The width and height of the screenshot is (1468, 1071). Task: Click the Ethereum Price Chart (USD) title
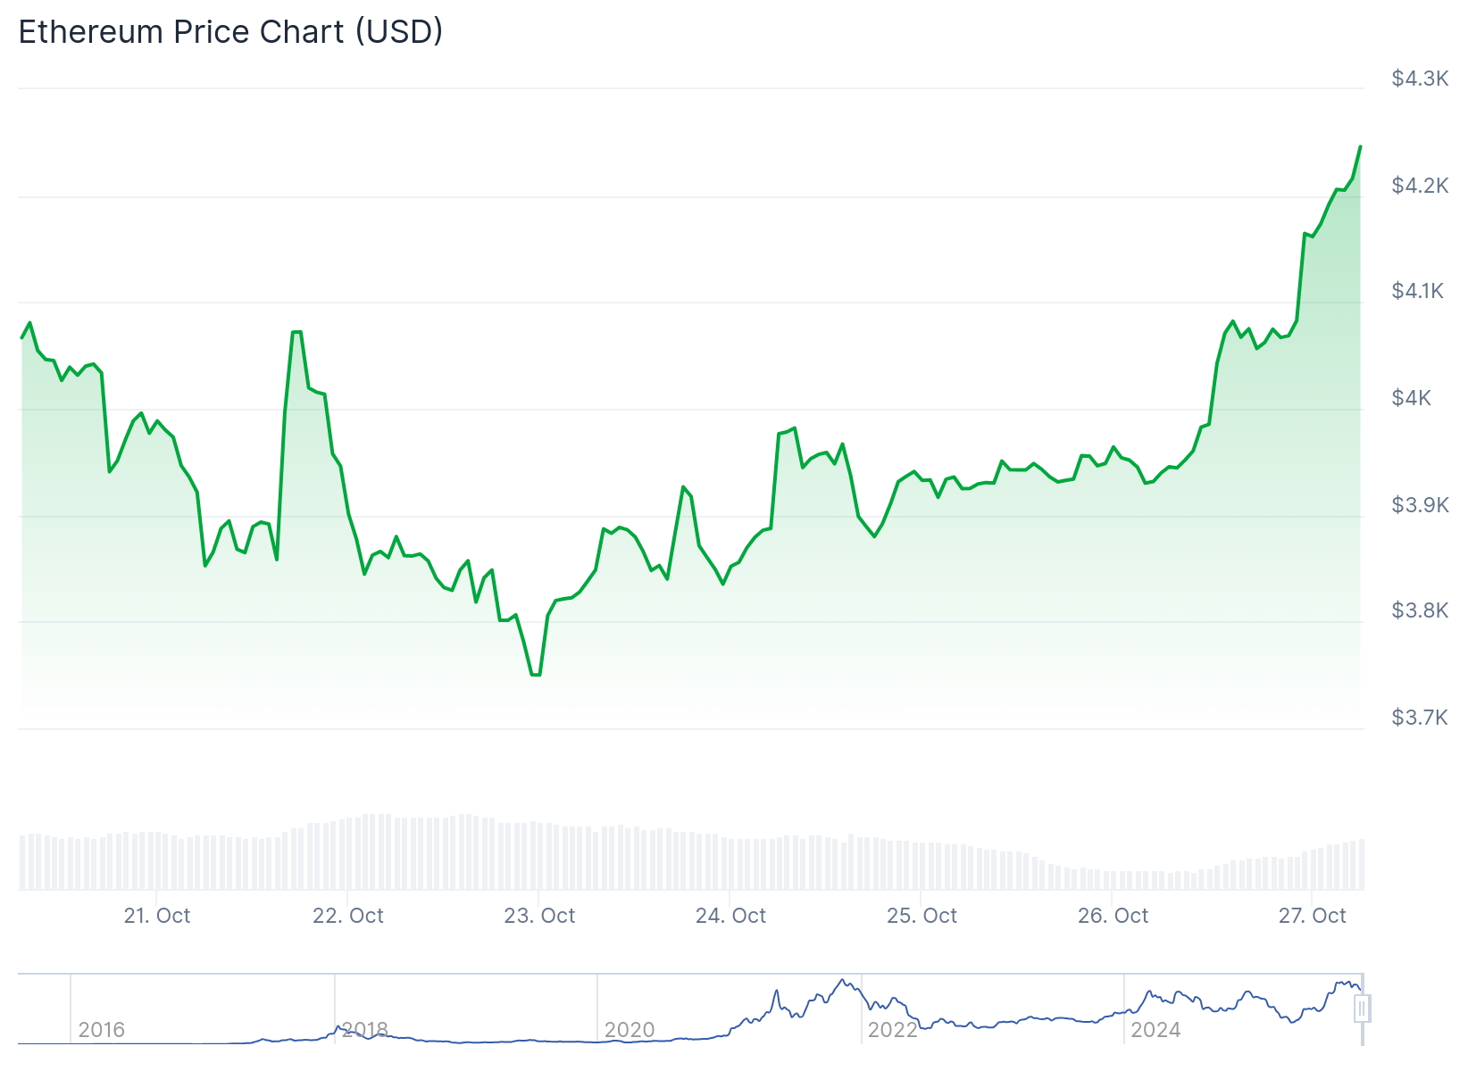(230, 32)
